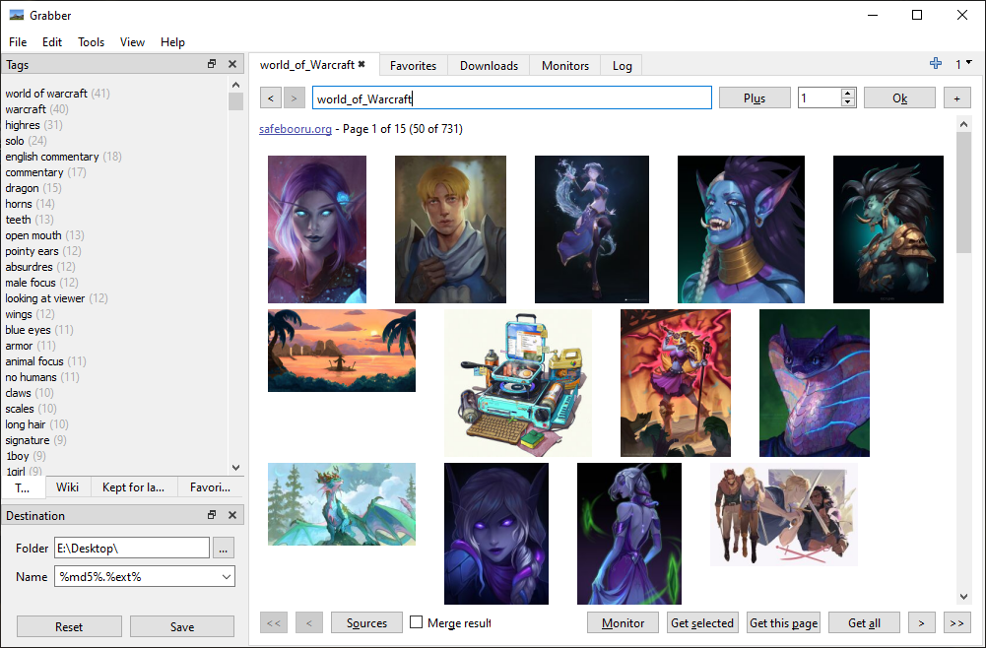The width and height of the screenshot is (986, 648).
Task: Select the purple-haired elf portrait thumbnail
Action: point(317,229)
